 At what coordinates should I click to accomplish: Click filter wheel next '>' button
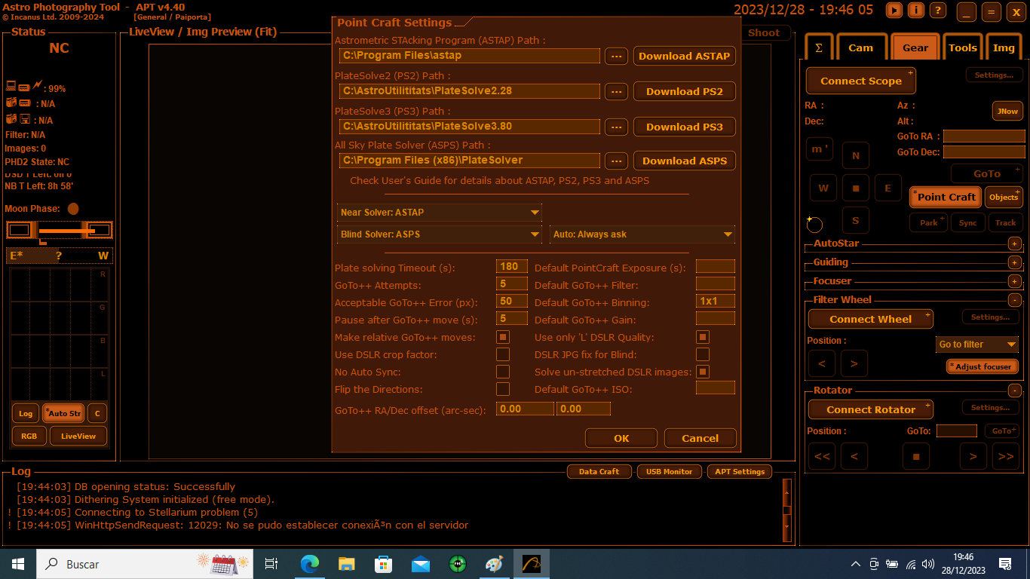click(854, 363)
